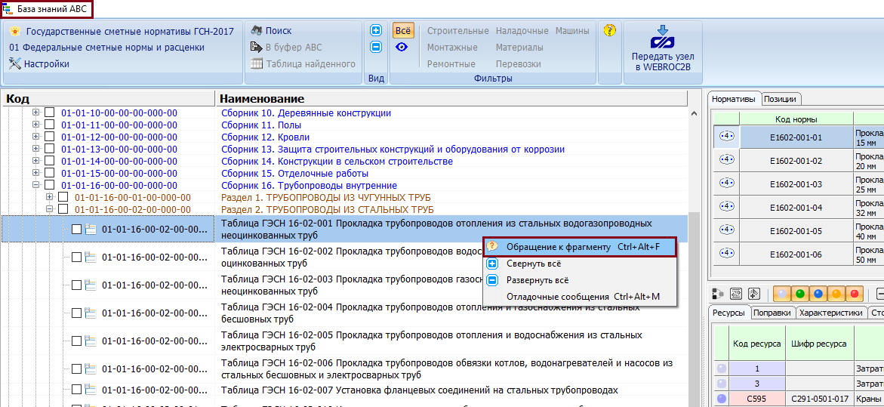Viewport: 884px width, 407px height.
Task: Expand Сборник 14 node
Action: click(36, 162)
